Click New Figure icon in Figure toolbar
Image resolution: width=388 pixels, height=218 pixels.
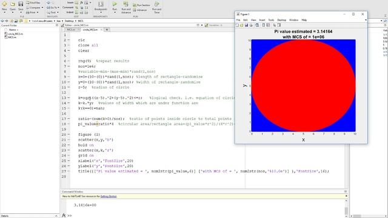click(237, 25)
